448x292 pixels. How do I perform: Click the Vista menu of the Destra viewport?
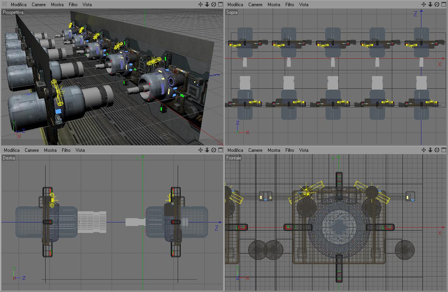pos(80,150)
